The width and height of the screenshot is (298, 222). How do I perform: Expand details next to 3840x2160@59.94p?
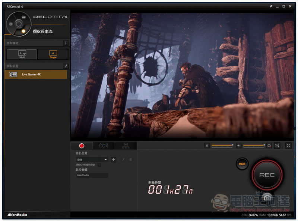99,165
